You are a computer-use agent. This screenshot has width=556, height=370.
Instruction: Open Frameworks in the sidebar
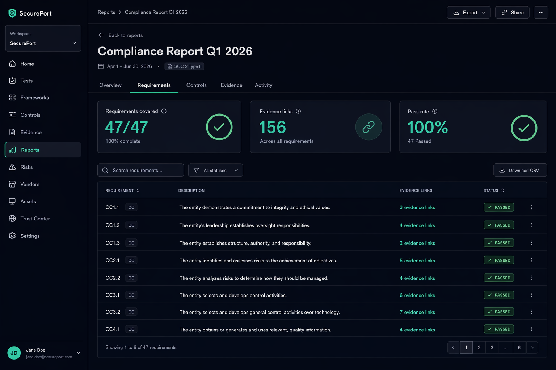coord(43,98)
